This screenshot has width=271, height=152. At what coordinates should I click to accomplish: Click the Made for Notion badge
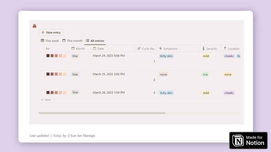tap(248, 140)
